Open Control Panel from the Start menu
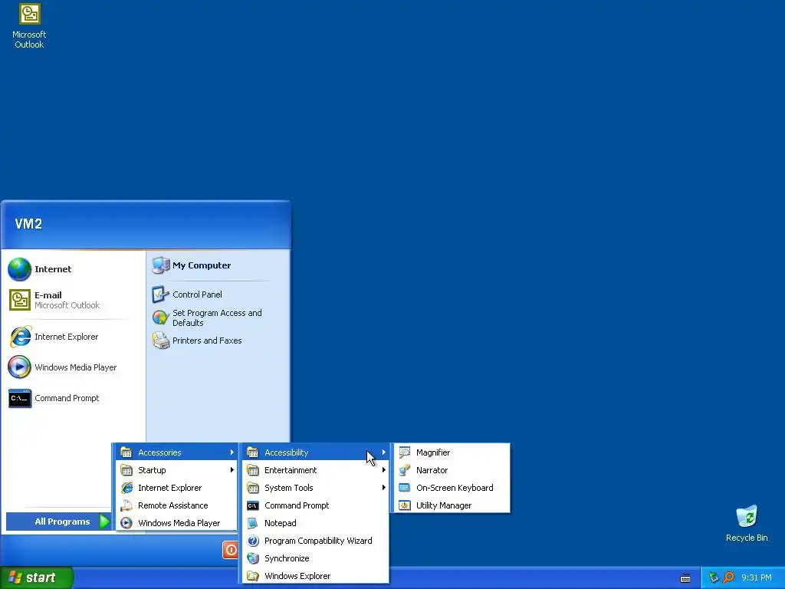This screenshot has height=589, width=785. [x=218, y=294]
